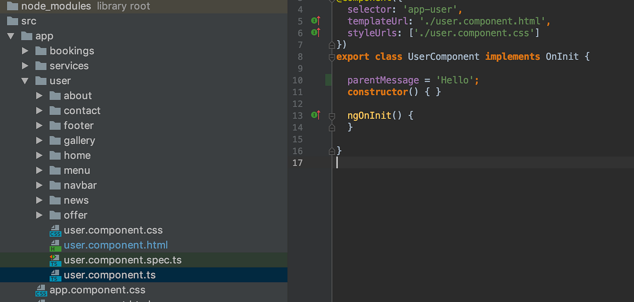The height and width of the screenshot is (302, 634).
Task: Click './user.component.css' style path string
Action: [x=475, y=33]
